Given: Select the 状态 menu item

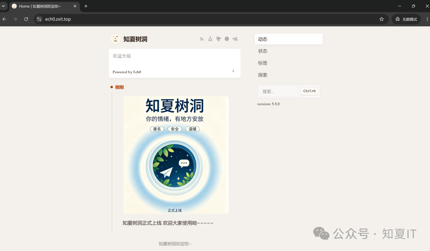Looking at the screenshot, I should tap(289, 51).
